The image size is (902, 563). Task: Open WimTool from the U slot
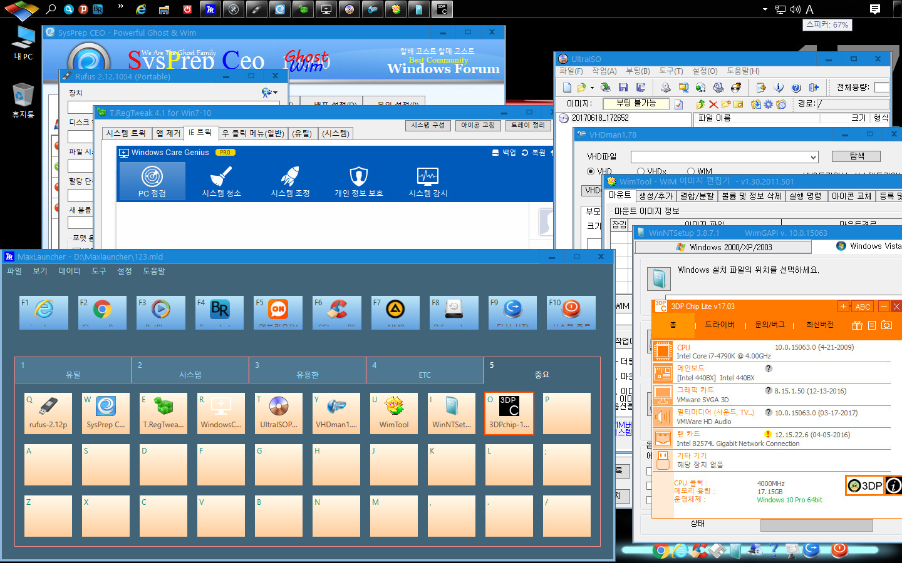(394, 413)
